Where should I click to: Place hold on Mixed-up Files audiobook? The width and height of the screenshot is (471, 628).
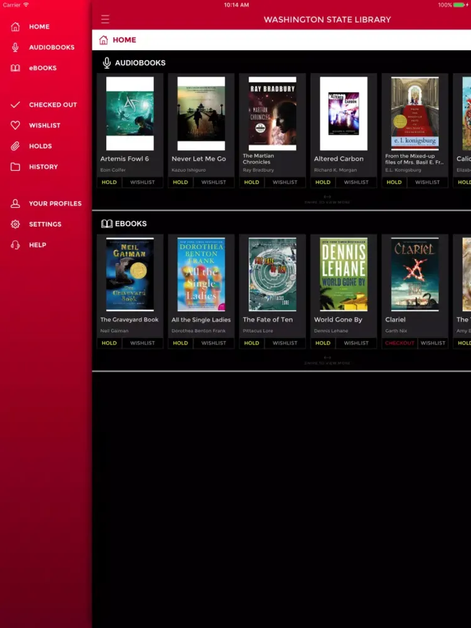(394, 182)
